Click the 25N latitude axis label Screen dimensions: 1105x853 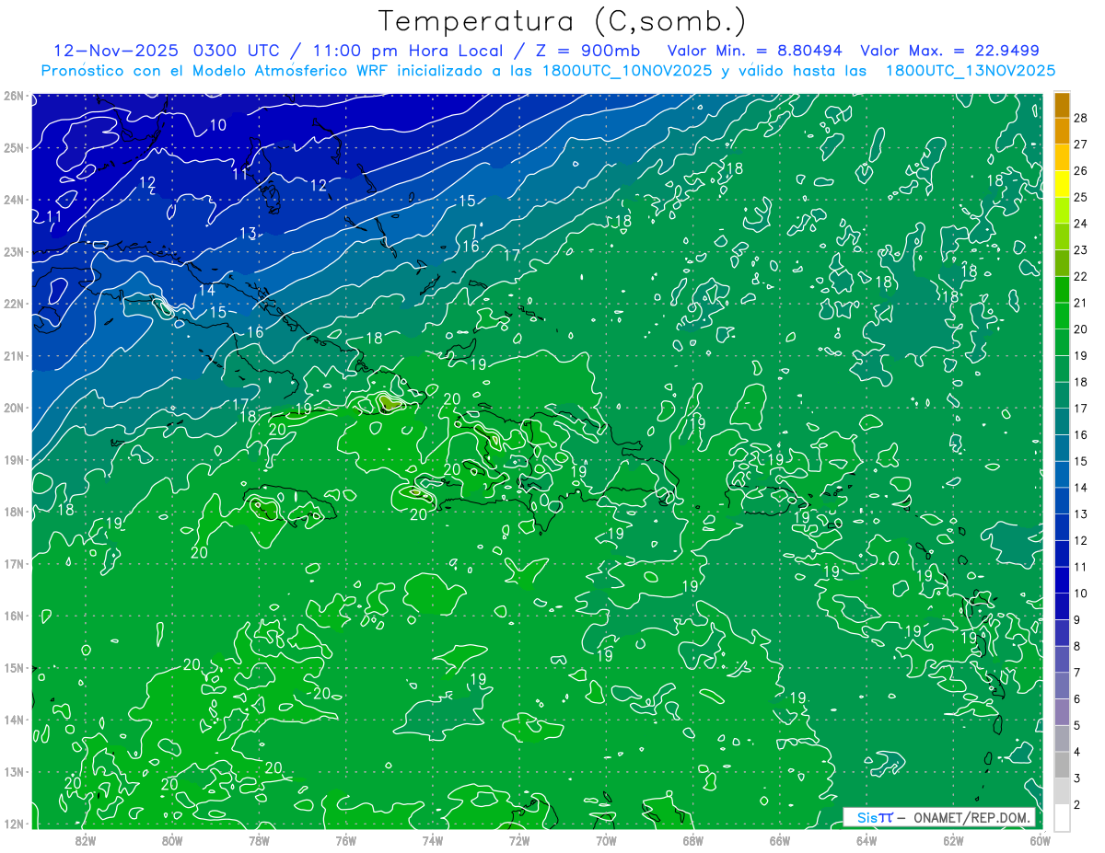14,147
